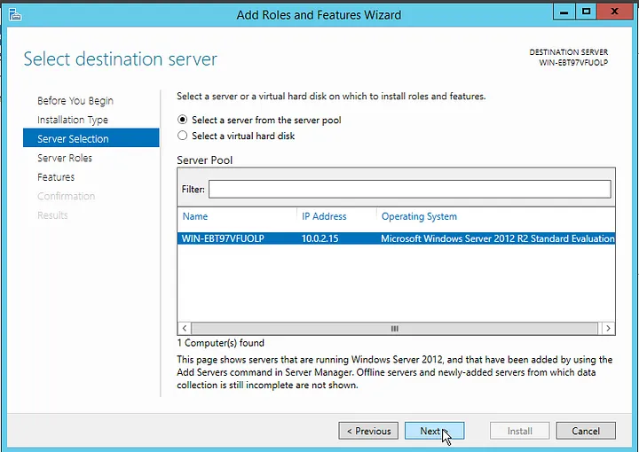
Task: Jump to the Server Roles step
Action: pyautogui.click(x=65, y=158)
